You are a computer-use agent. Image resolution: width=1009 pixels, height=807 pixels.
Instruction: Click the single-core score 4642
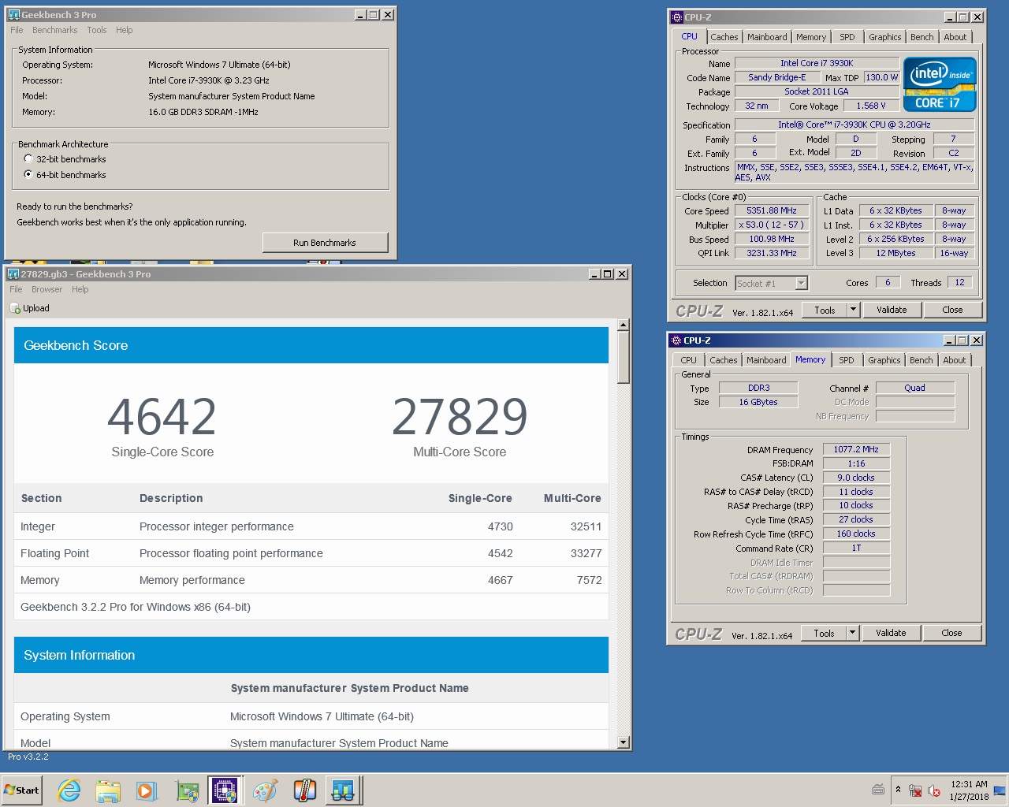pyautogui.click(x=162, y=417)
